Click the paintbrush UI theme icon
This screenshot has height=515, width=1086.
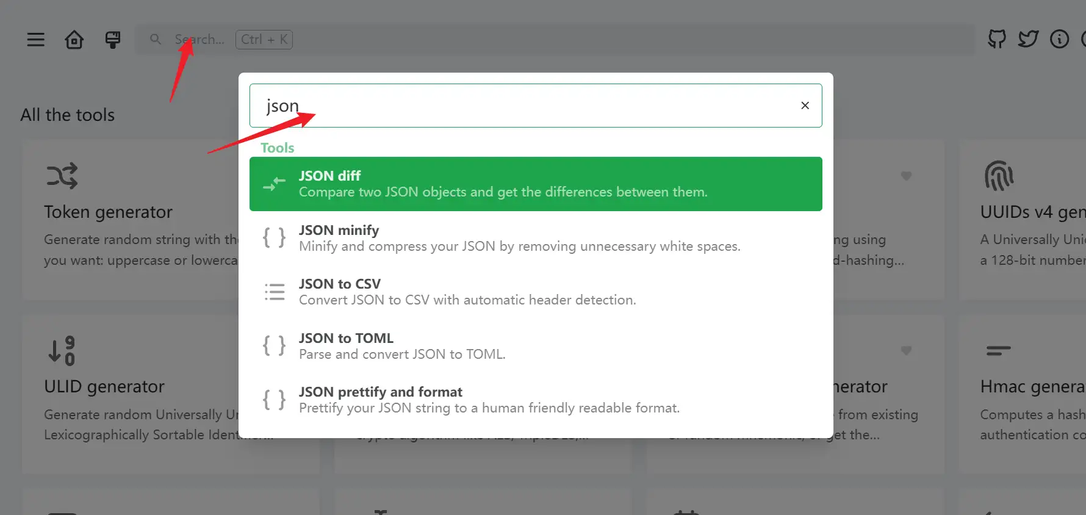pos(113,40)
